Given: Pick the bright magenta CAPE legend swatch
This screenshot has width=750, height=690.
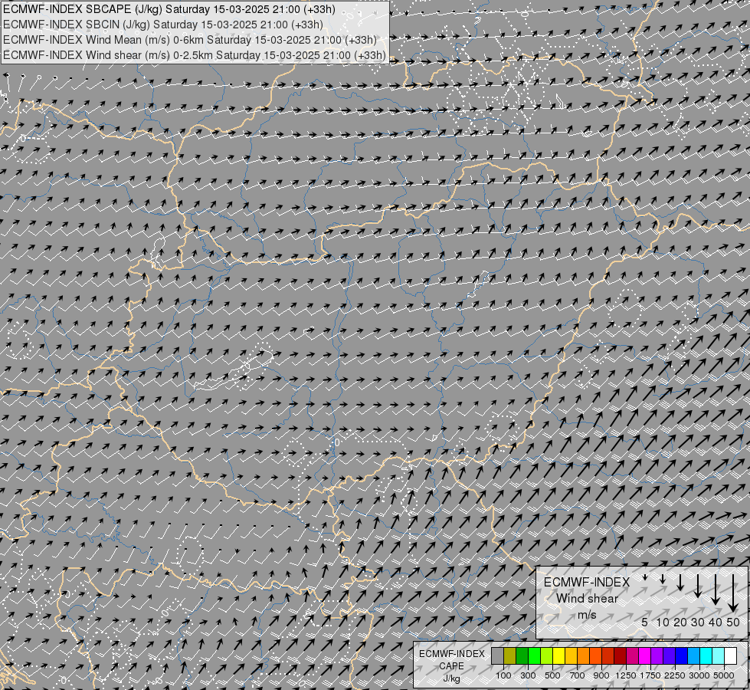Looking at the screenshot, I should pyautogui.click(x=645, y=656).
